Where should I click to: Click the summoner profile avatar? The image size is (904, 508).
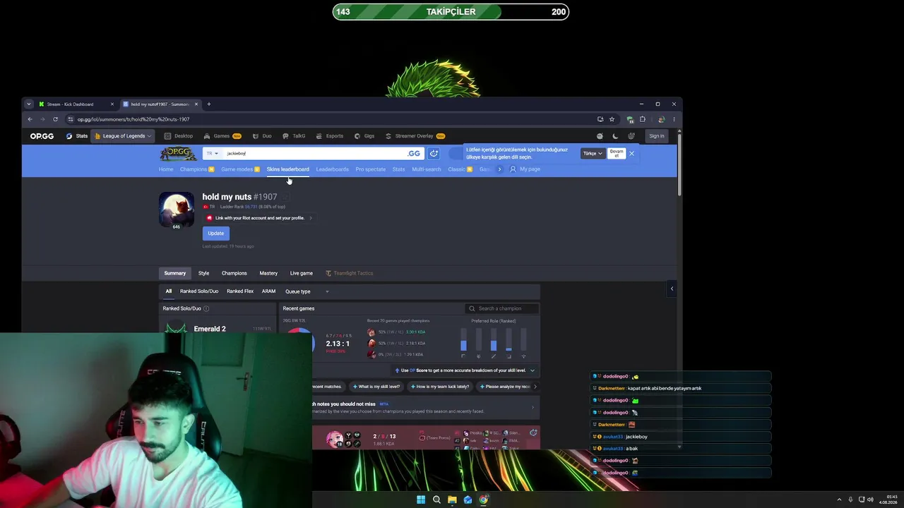pyautogui.click(x=177, y=210)
